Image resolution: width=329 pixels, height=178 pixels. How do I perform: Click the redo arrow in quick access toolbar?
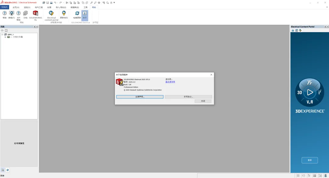[x=60, y=3]
